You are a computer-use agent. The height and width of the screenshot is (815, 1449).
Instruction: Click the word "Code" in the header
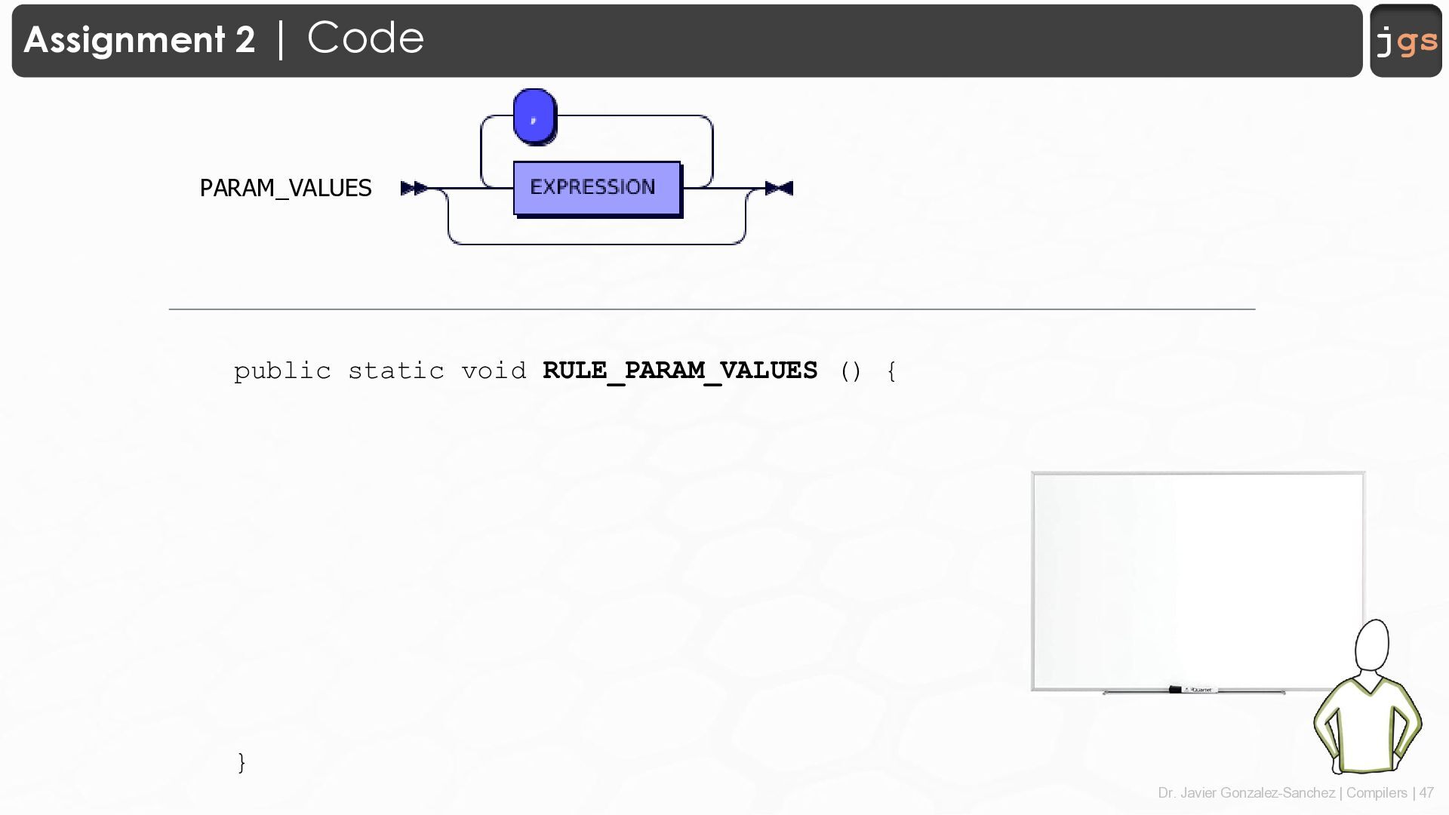point(365,38)
